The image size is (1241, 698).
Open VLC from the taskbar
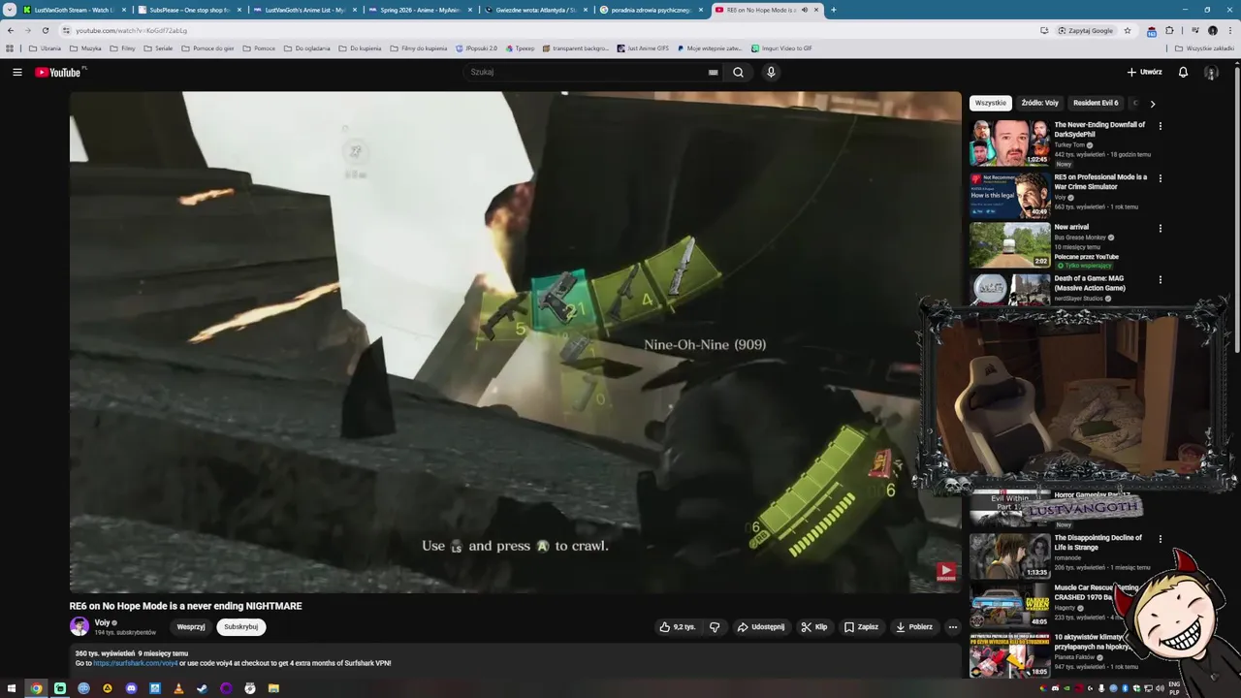pyautogui.click(x=178, y=688)
